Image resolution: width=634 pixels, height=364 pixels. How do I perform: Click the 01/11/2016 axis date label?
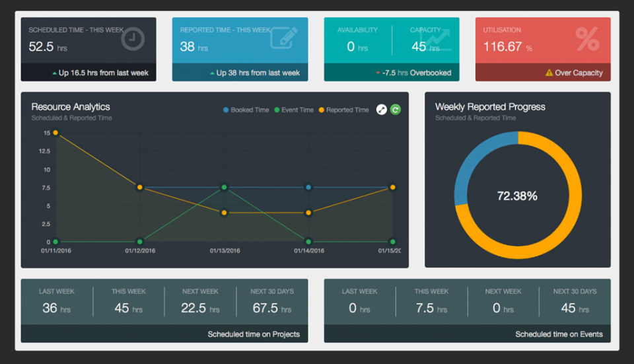pos(55,251)
